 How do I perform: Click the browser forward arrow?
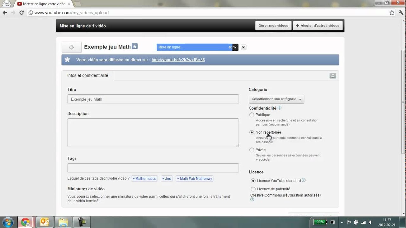13,13
